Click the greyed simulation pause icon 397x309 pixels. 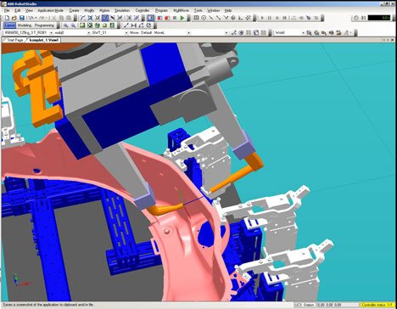tap(270, 18)
